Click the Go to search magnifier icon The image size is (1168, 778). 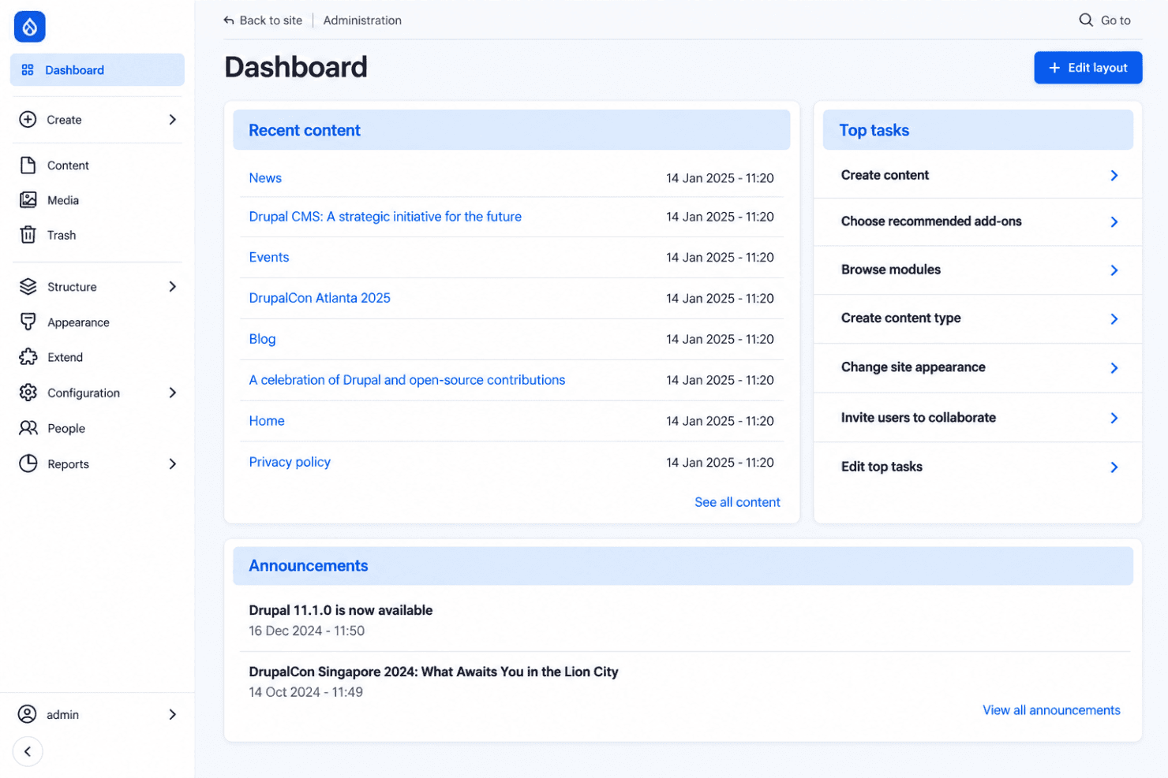(x=1086, y=20)
